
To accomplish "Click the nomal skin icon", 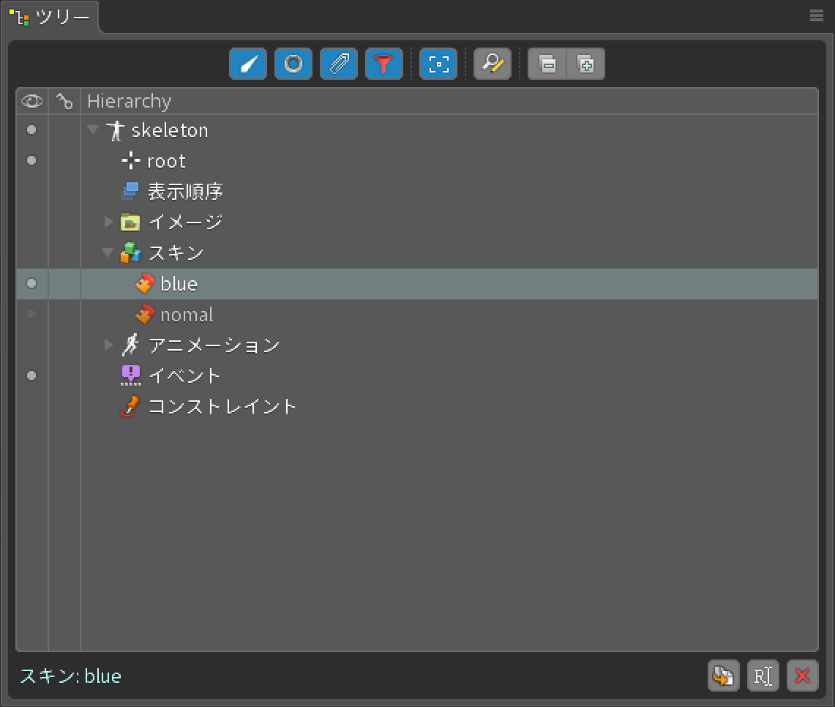I will (145, 314).
